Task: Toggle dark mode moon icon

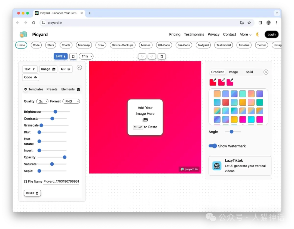Action: (258, 34)
